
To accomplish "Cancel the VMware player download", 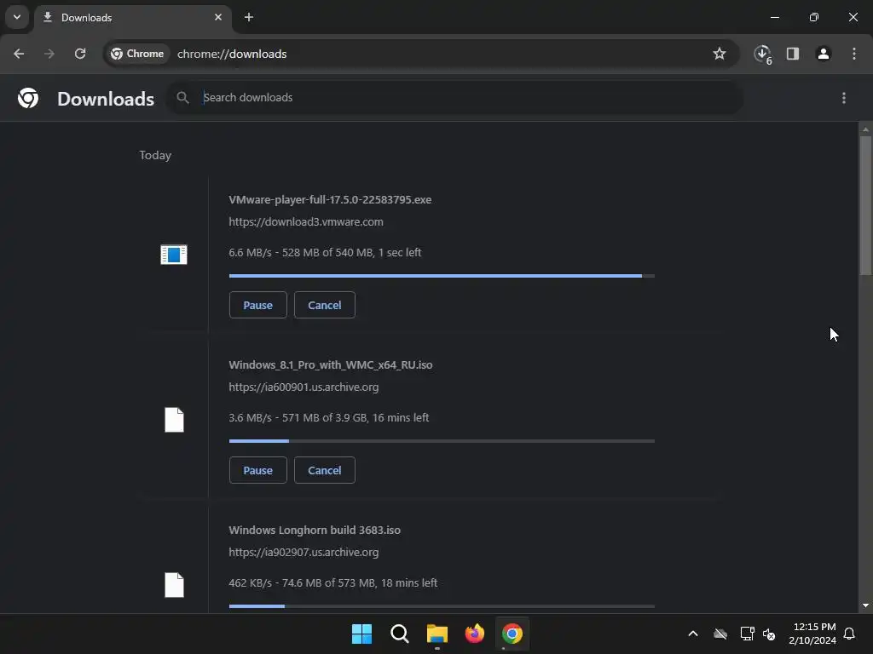I will coord(325,305).
